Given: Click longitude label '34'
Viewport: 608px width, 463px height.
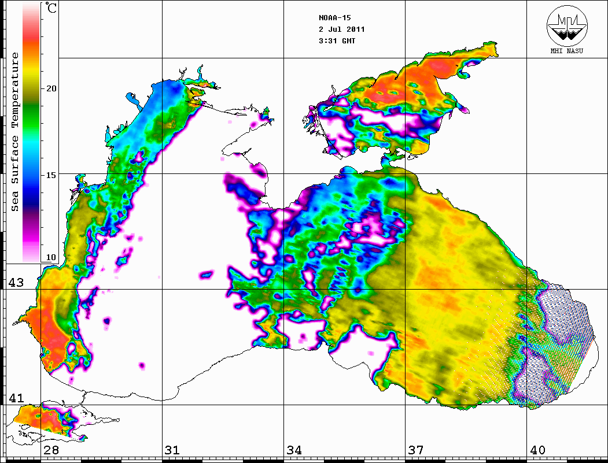Looking at the screenshot, I should tap(294, 450).
